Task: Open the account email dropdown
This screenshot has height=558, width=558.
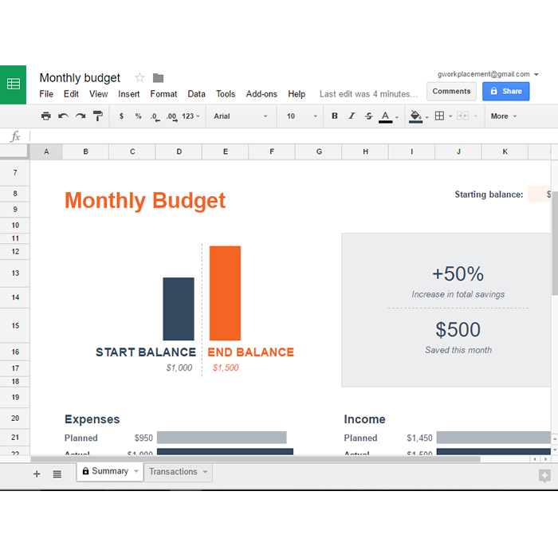Action: click(x=536, y=74)
